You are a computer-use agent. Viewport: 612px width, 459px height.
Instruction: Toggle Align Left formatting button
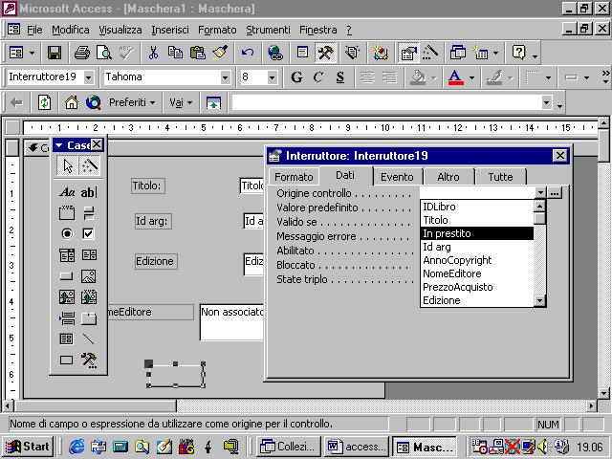click(367, 77)
